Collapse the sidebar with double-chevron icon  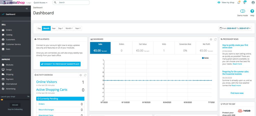(27, 9)
